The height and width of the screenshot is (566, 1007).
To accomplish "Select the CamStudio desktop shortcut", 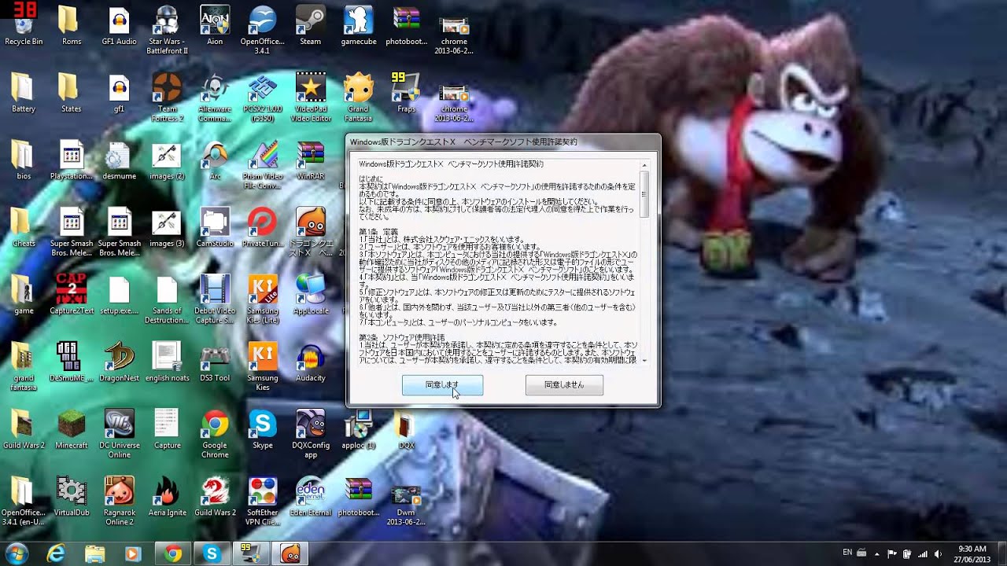I will coord(215,228).
